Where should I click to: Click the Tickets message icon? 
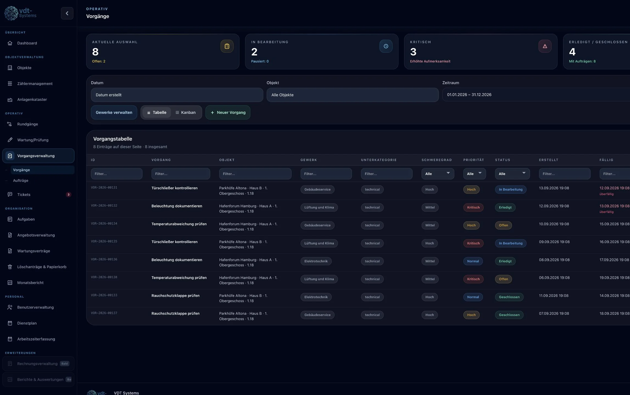[10, 194]
